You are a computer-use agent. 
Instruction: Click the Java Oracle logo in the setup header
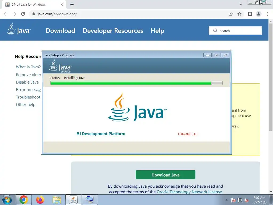click(61, 66)
